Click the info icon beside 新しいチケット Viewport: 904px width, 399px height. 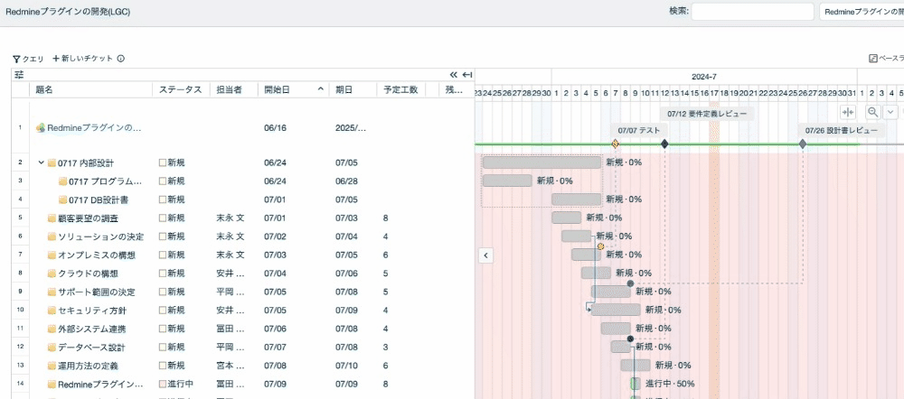tap(121, 59)
